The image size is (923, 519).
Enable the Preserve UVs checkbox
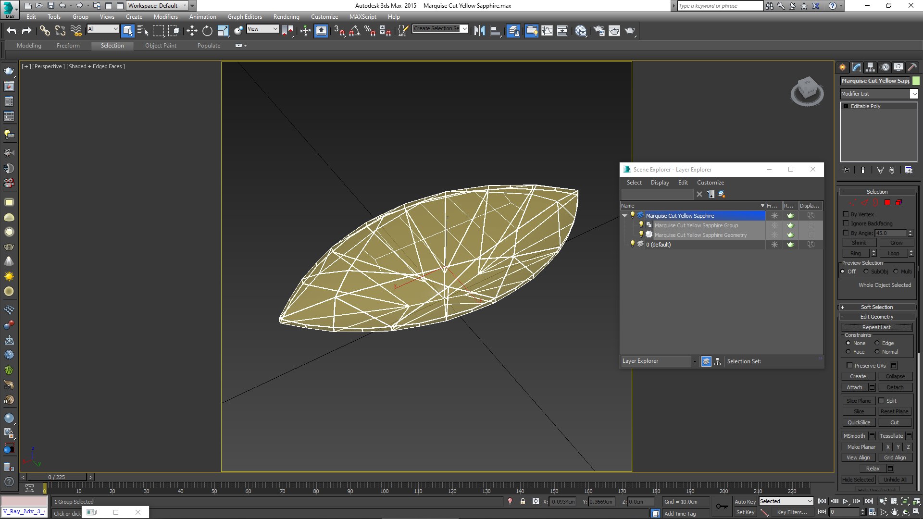pyautogui.click(x=849, y=366)
